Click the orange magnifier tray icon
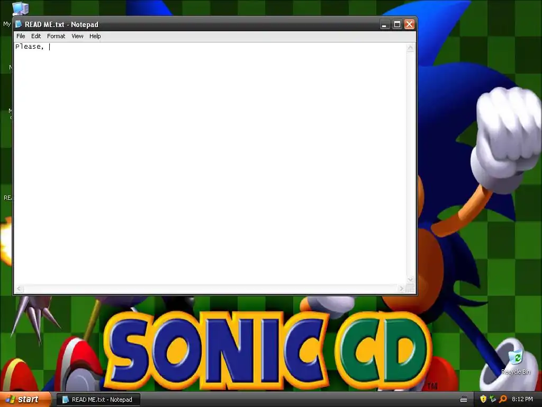542x407 pixels. (x=503, y=400)
